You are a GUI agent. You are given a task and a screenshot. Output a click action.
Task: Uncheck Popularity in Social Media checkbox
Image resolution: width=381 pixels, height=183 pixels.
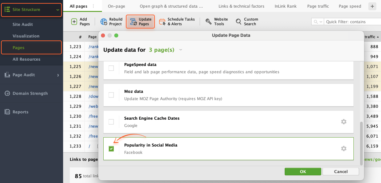111,149
